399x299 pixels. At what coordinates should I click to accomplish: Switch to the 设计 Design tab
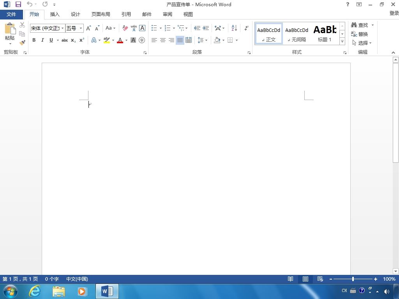pos(75,14)
